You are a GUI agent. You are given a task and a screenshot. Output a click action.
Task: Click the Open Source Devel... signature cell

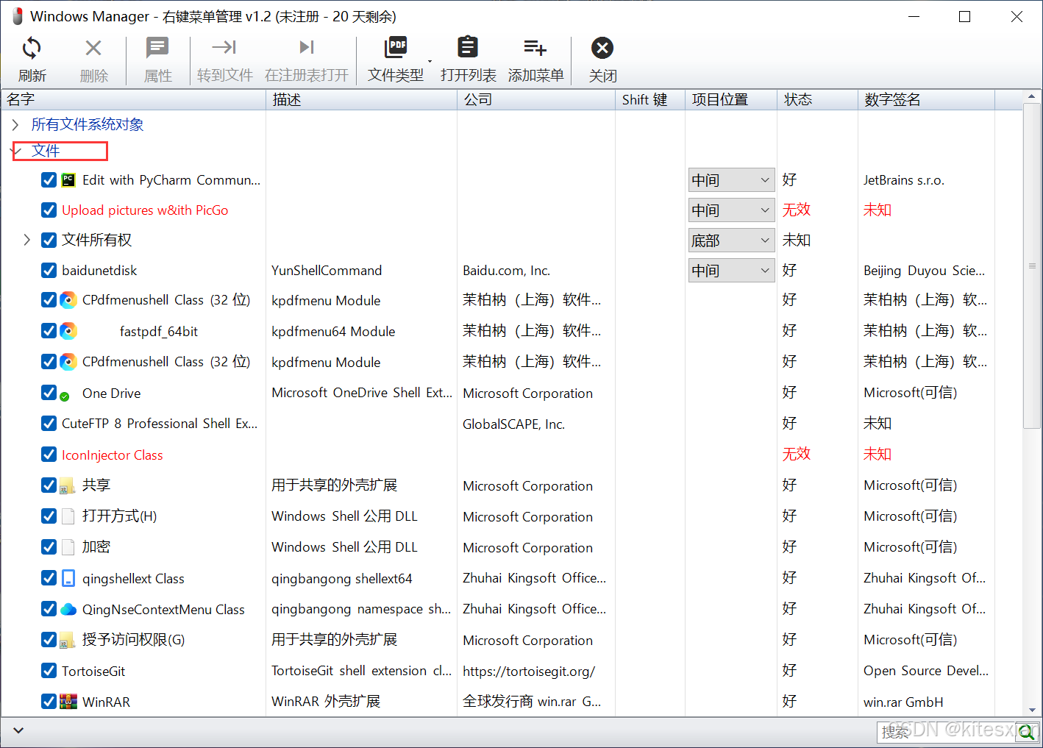[x=926, y=671]
